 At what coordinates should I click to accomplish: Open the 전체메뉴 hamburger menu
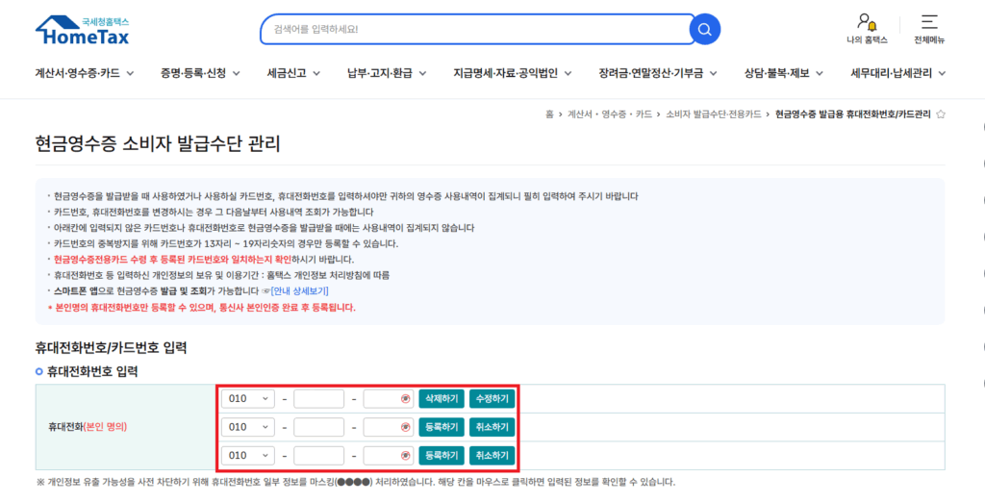point(929,29)
